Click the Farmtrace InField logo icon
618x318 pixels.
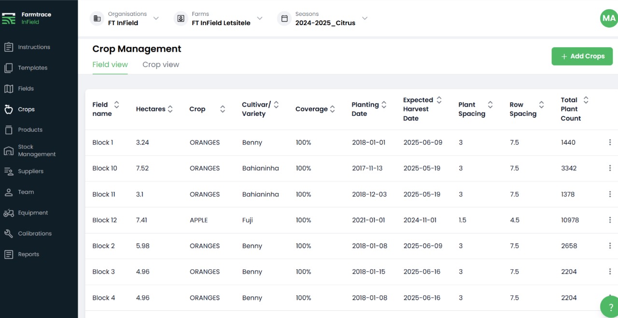coord(9,18)
